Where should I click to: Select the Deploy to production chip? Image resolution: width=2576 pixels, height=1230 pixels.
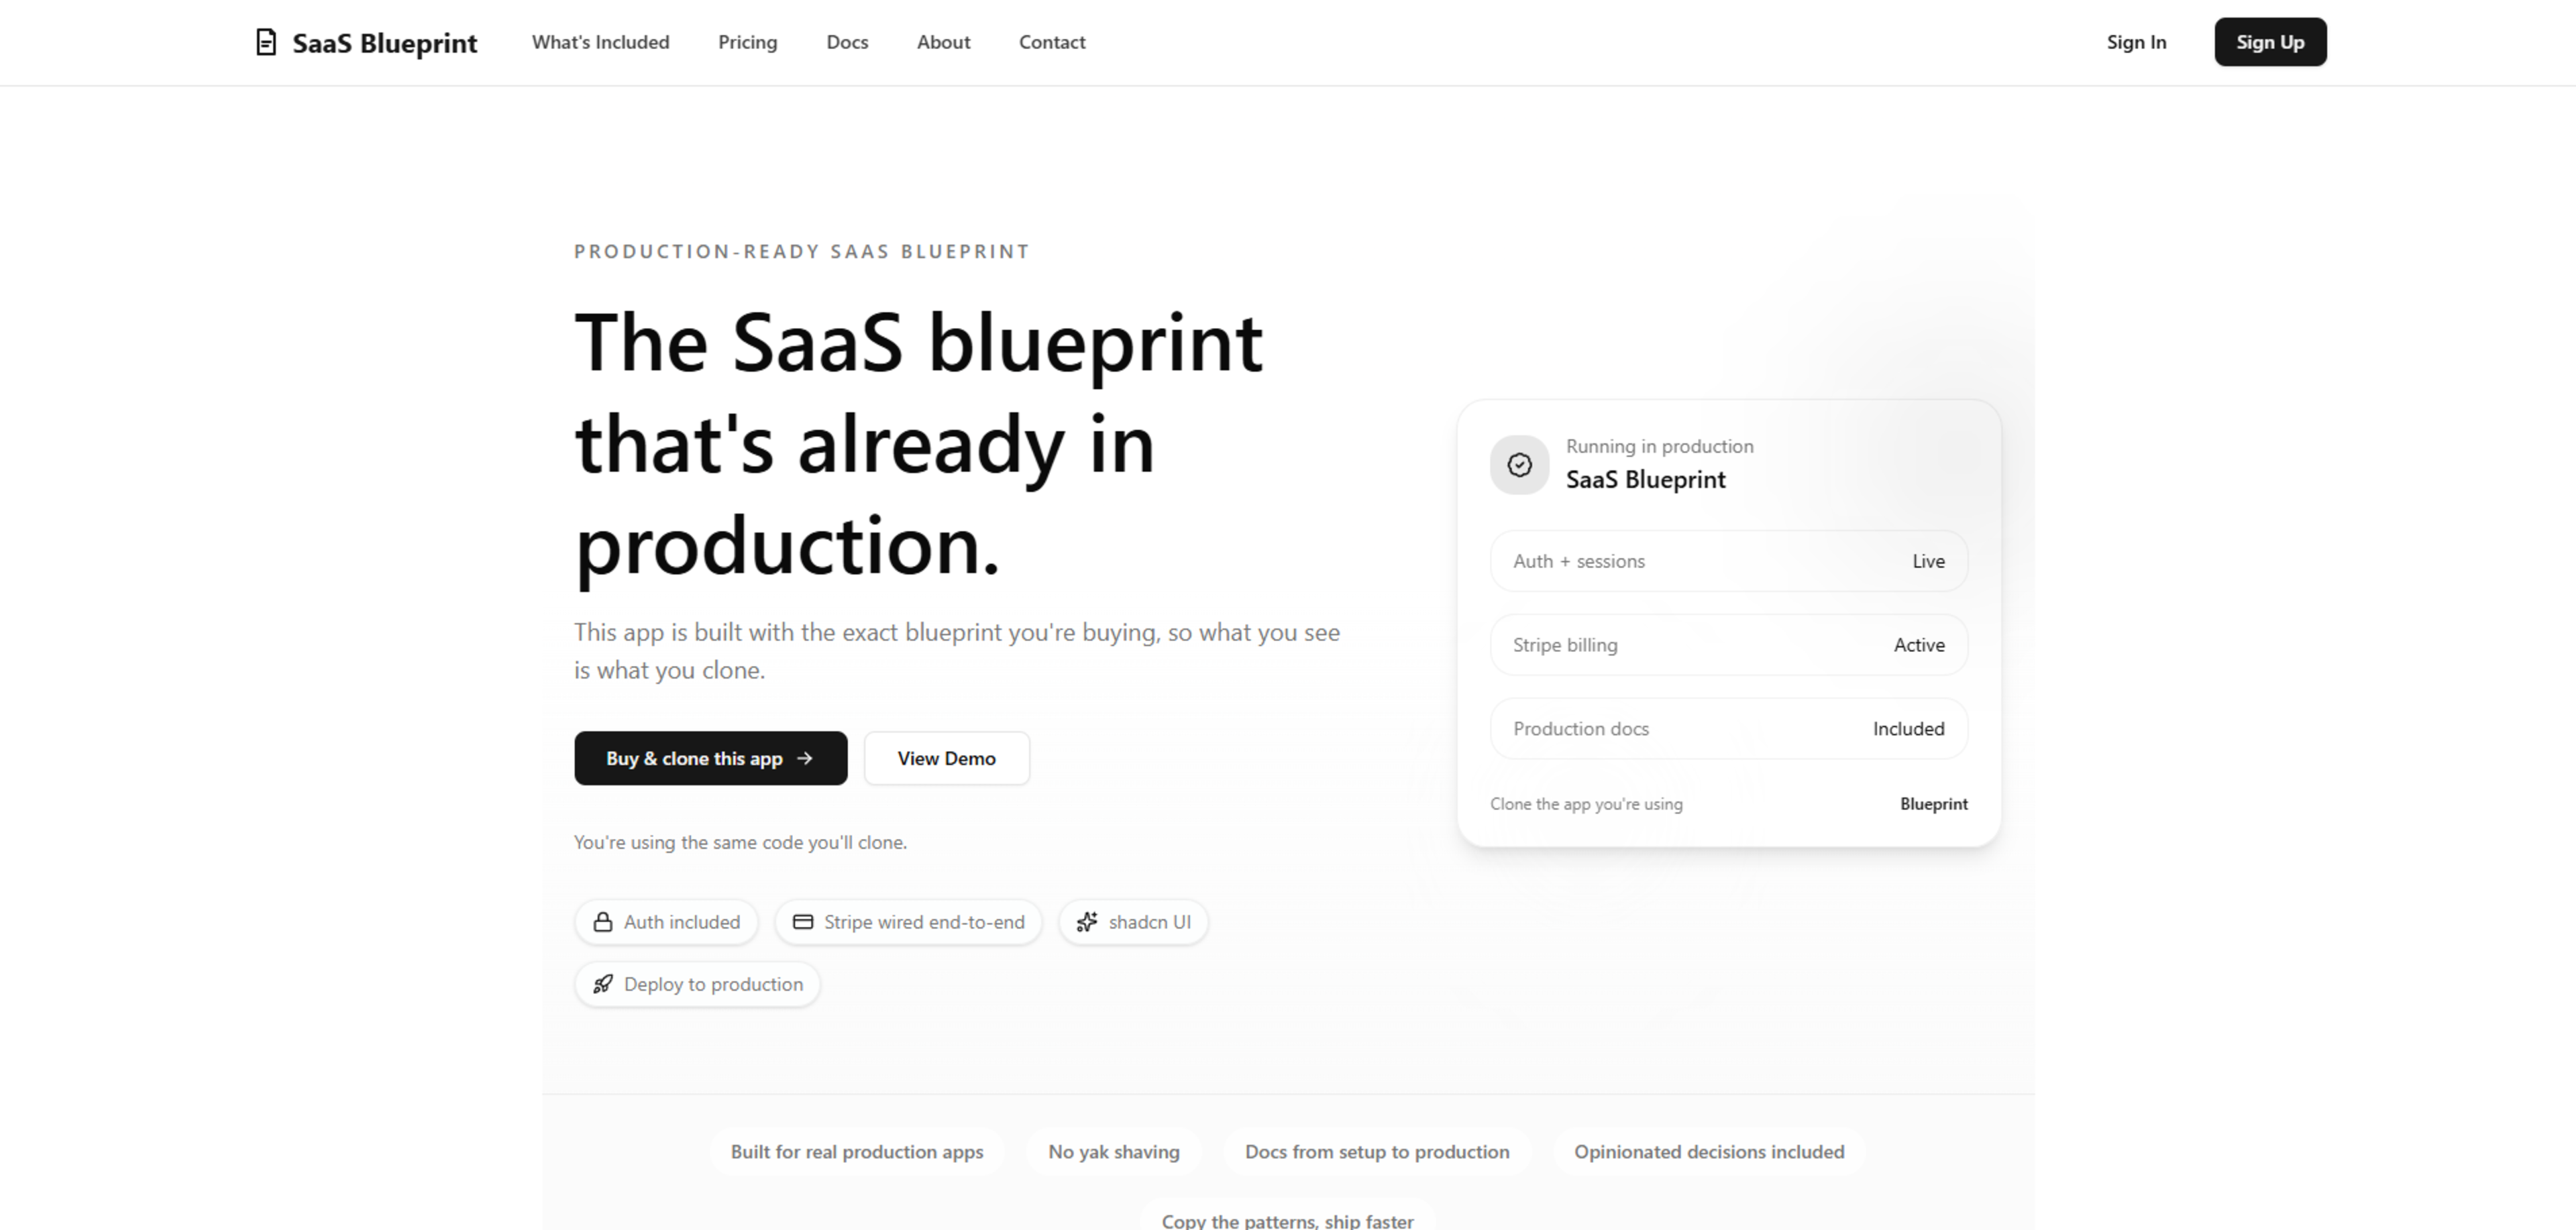coord(697,984)
